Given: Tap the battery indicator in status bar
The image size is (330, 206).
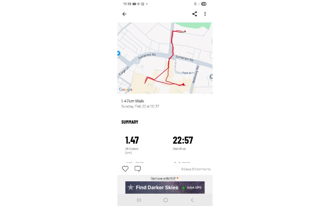Looking at the screenshot, I should coord(204,4).
